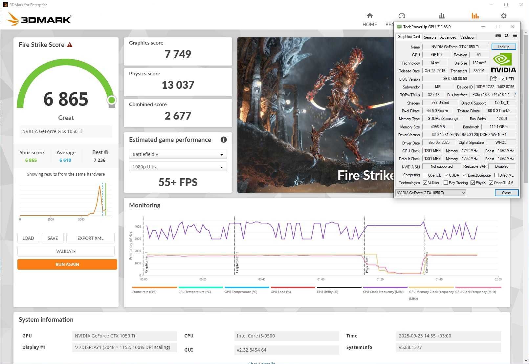Click the Intel Core i5-9500 CPU value
This screenshot has width=529, height=364.
[x=287, y=336]
